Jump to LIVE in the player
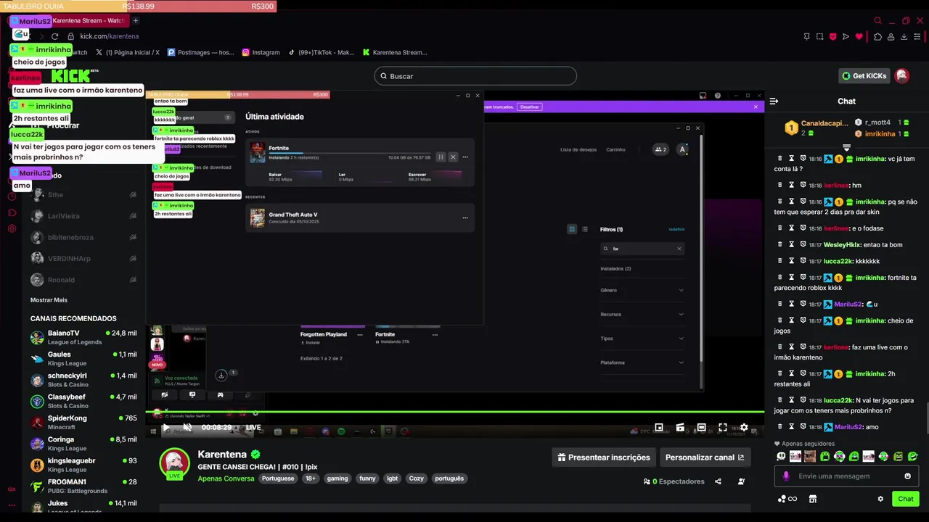Image resolution: width=929 pixels, height=522 pixels. pyautogui.click(x=253, y=428)
